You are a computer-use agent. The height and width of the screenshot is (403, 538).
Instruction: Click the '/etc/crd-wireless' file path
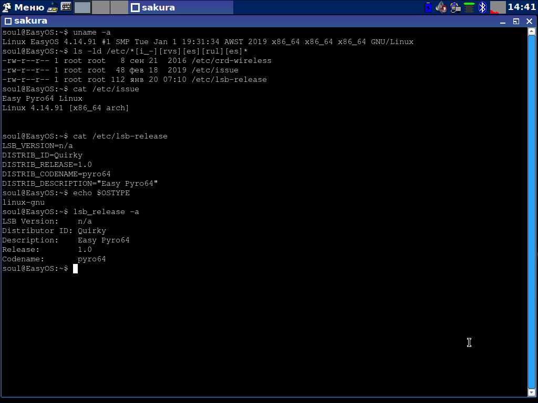(232, 61)
